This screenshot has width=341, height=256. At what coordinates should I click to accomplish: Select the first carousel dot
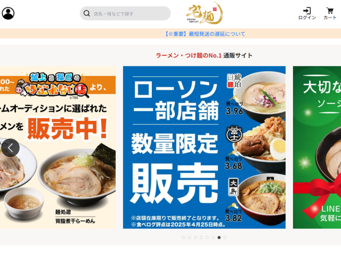[x=183, y=237]
